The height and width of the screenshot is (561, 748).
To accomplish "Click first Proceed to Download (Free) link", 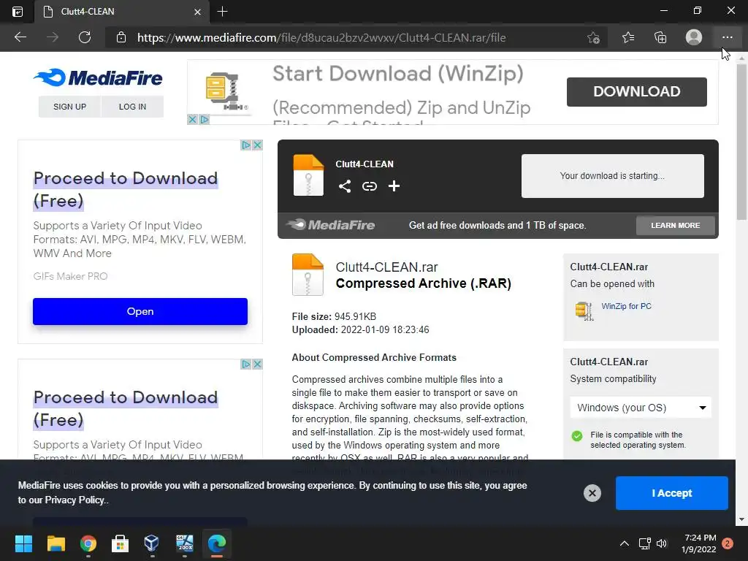I will 126,189.
